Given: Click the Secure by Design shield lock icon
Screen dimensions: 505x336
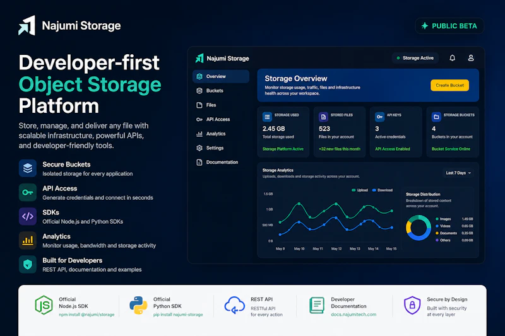Looking at the screenshot, I should click(412, 305).
